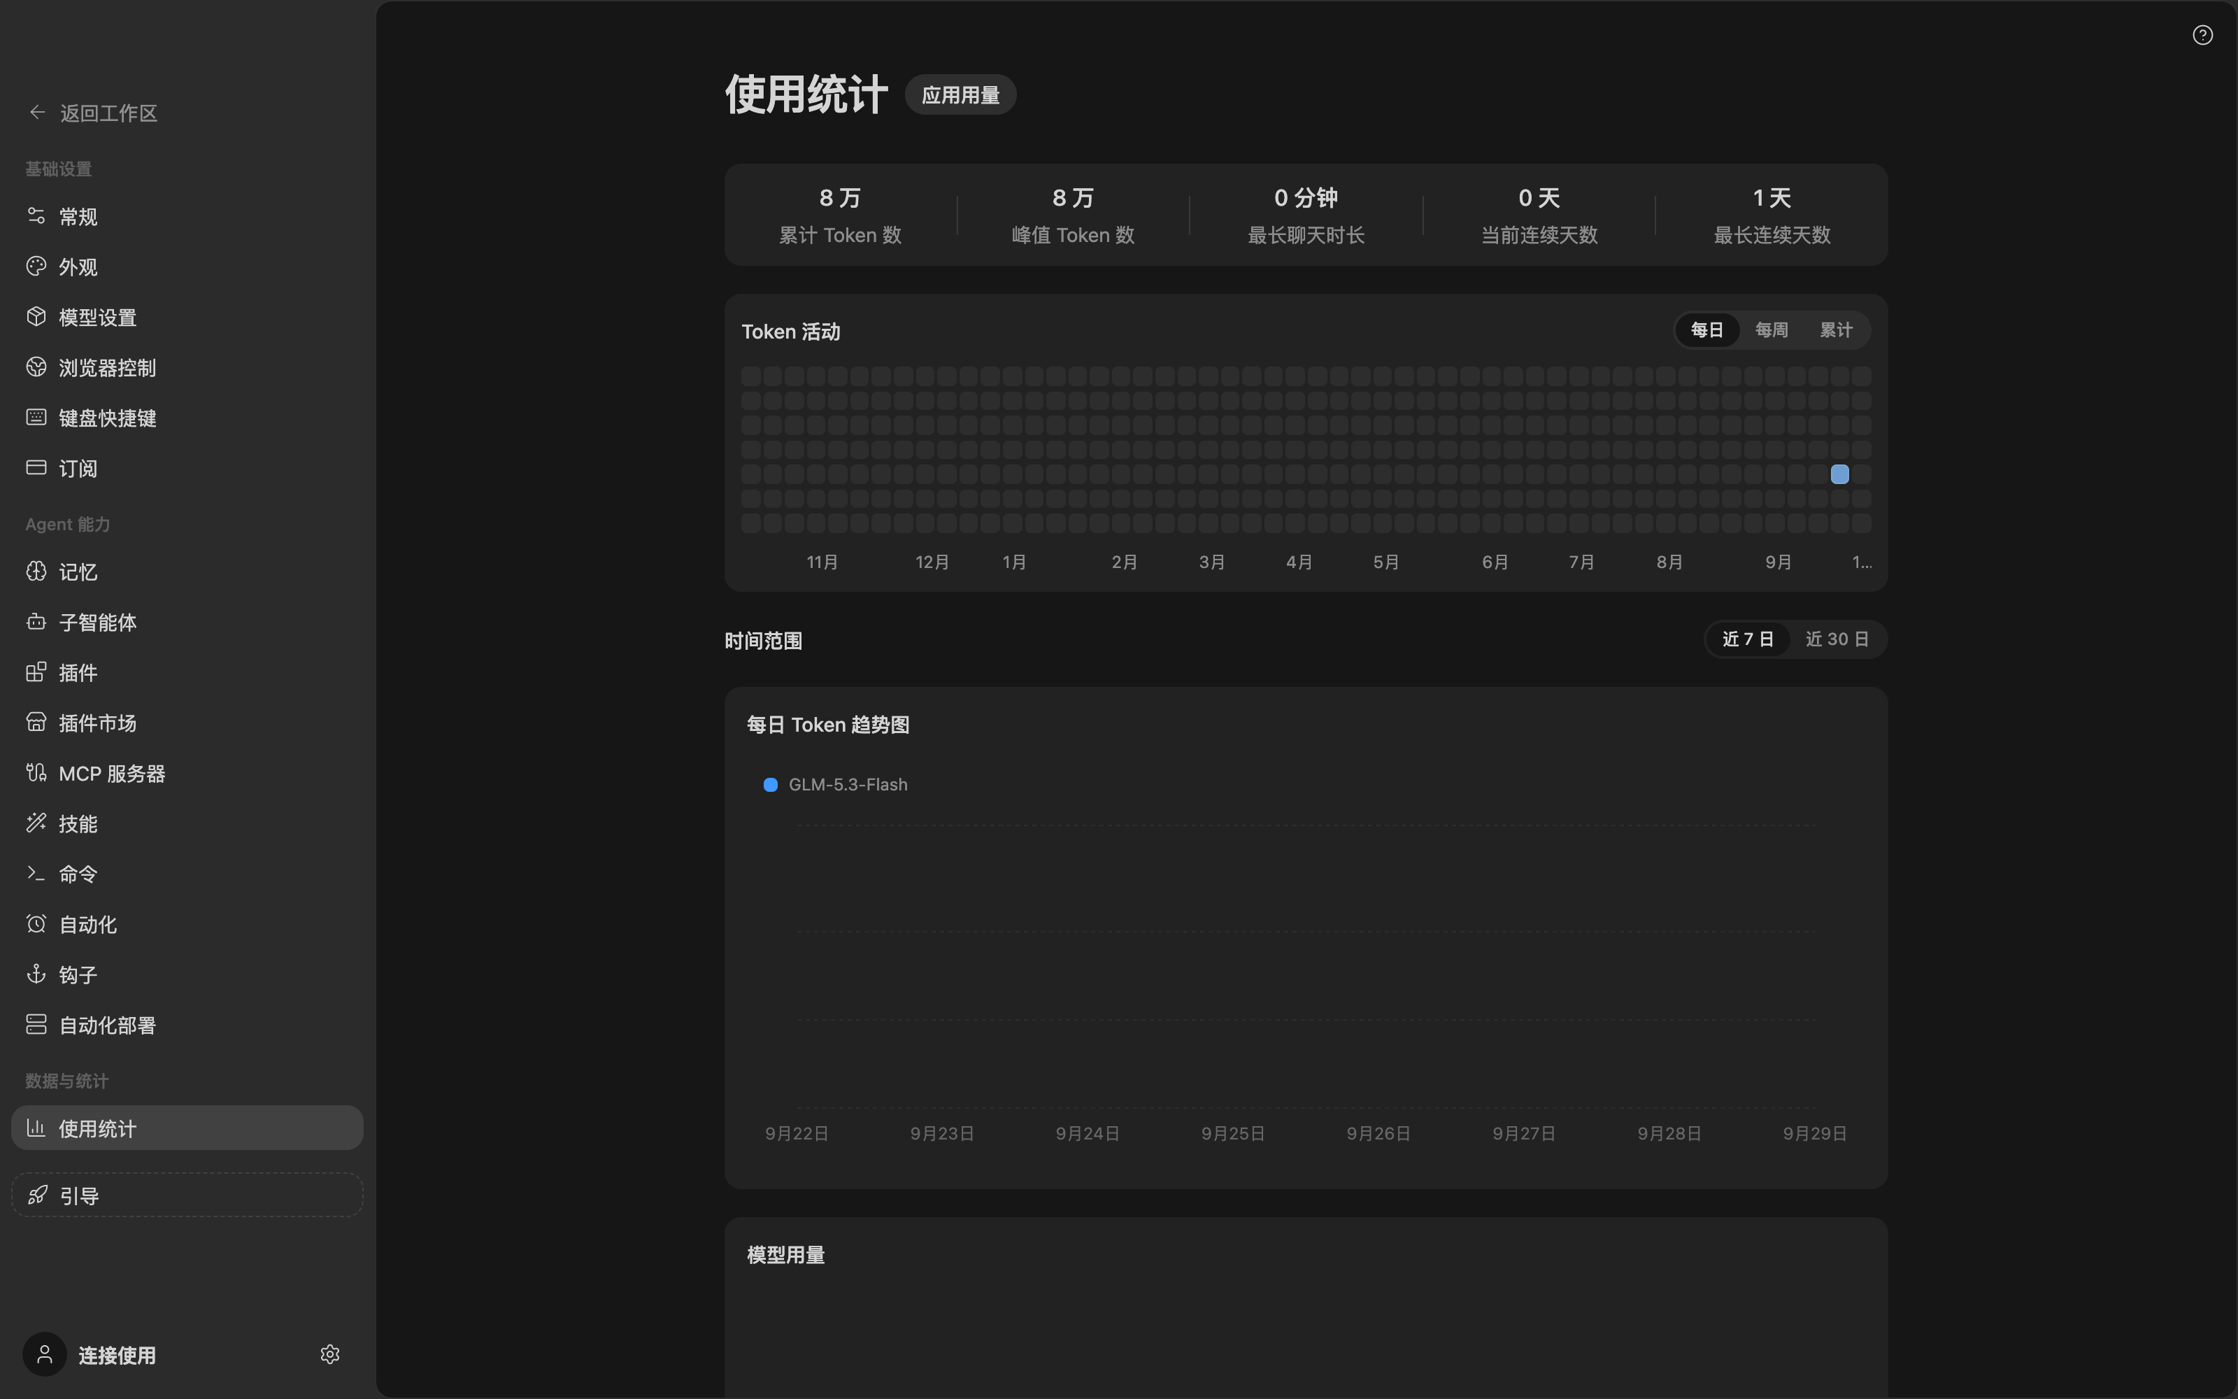
Task: Click the 应用用量 badge button
Action: pyautogui.click(x=960, y=95)
